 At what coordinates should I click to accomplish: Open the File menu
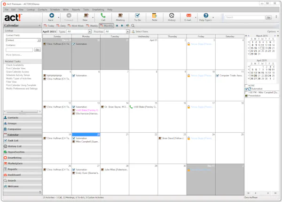pos(7,9)
